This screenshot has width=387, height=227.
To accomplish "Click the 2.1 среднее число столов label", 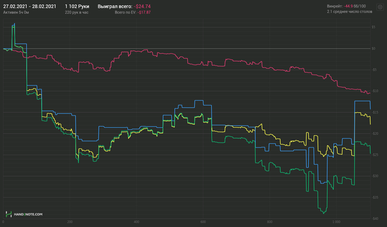I will [349, 12].
